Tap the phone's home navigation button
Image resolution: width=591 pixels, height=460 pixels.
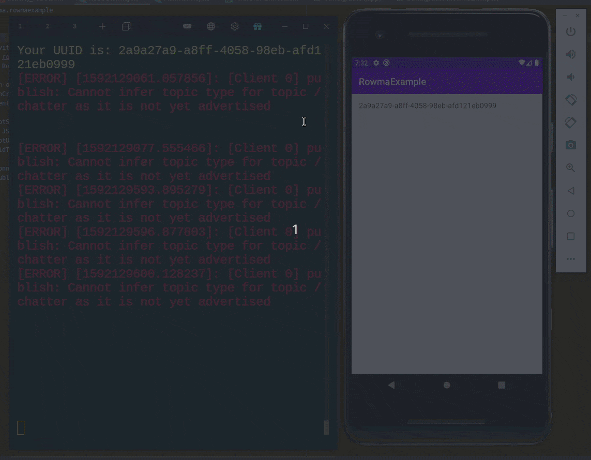pyautogui.click(x=447, y=385)
